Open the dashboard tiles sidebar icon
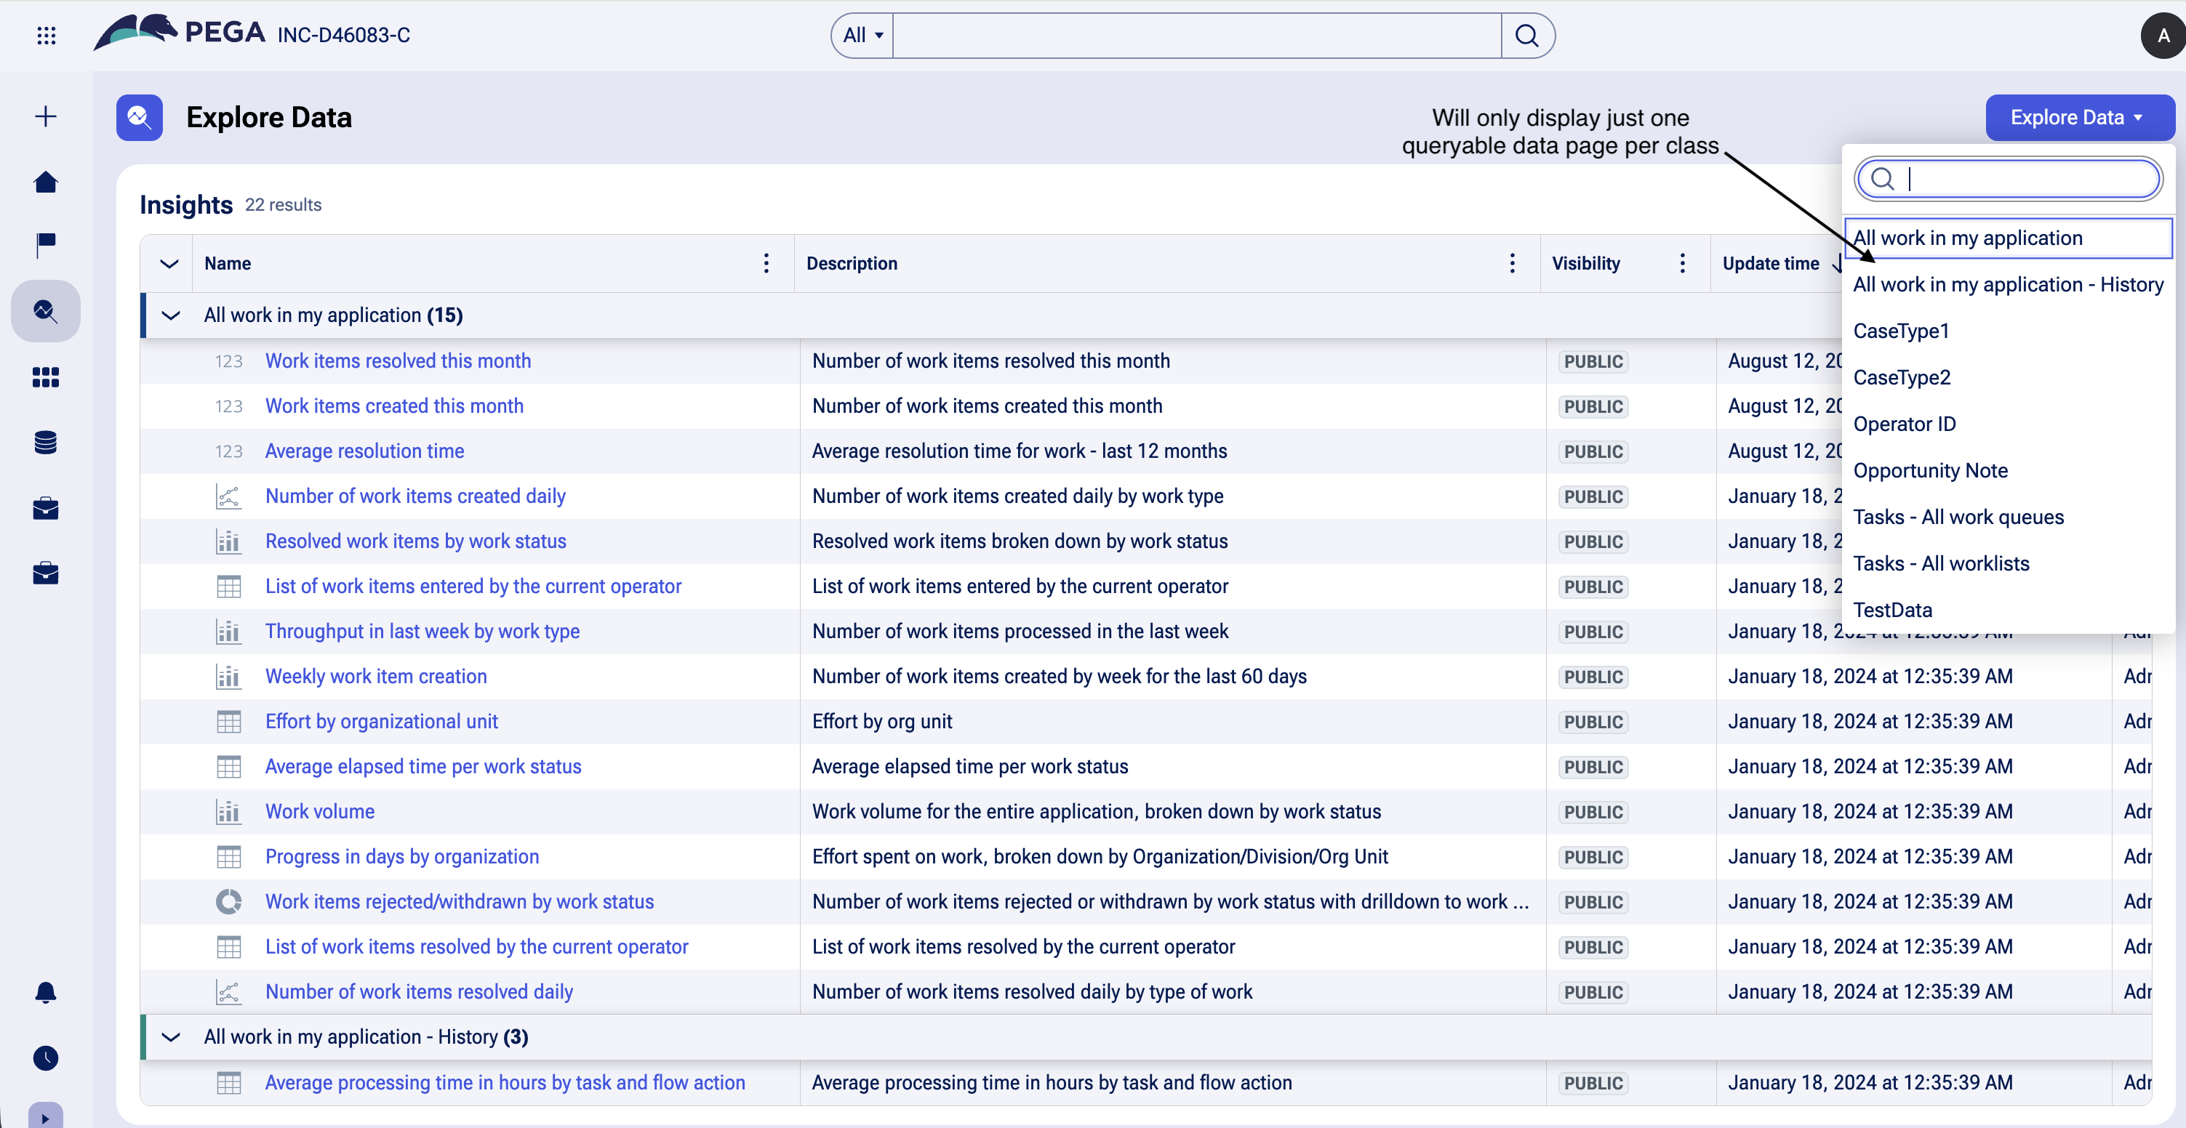 (46, 376)
